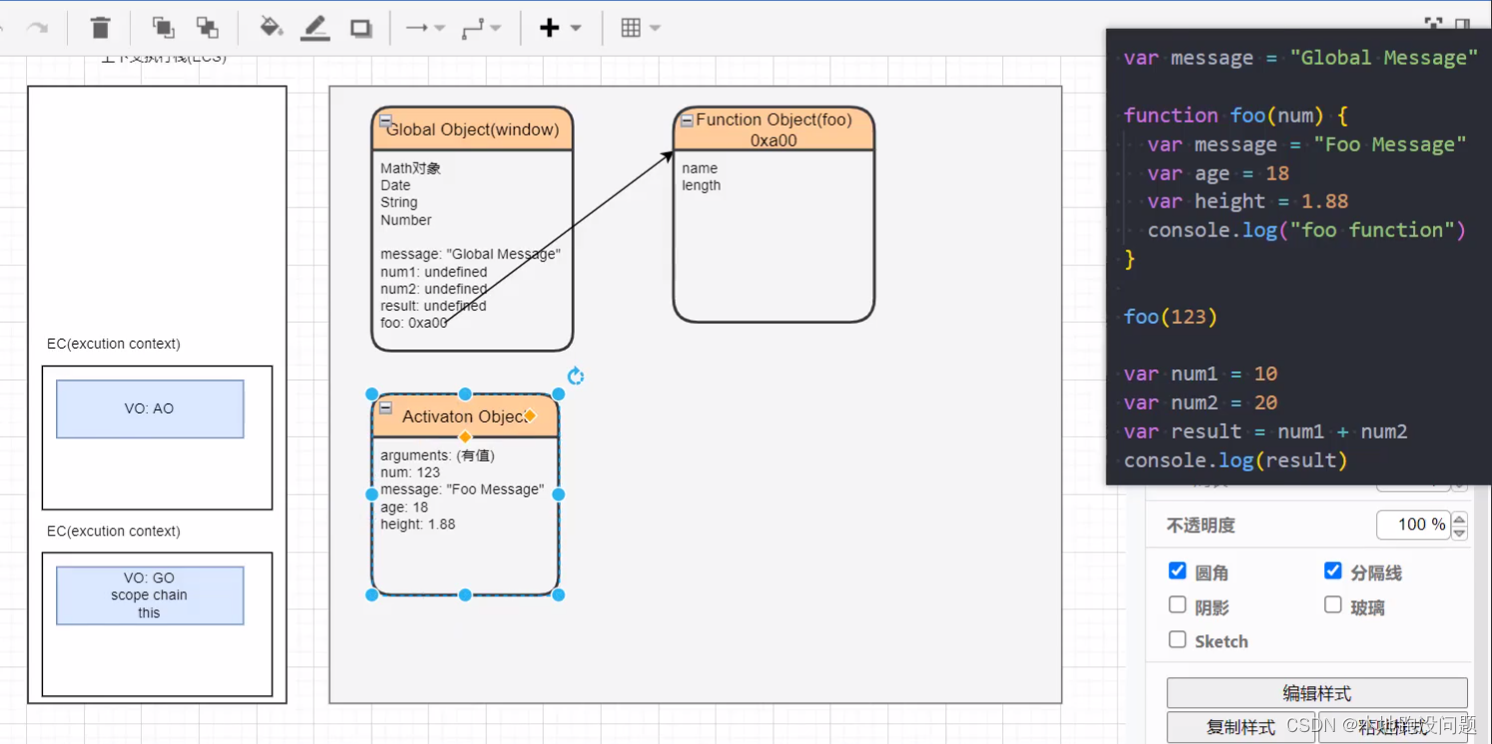
Task: Click the 'foo: 0xa00' text in Global Object
Action: tap(415, 323)
